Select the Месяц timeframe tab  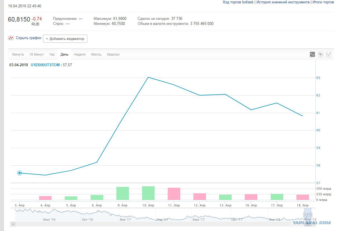click(x=96, y=54)
